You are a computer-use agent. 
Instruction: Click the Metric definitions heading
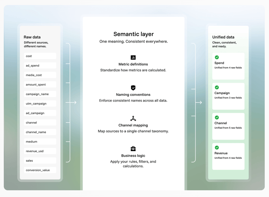click(x=133, y=64)
